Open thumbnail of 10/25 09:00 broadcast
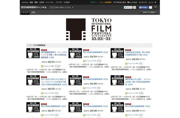 [x=117, y=53]
